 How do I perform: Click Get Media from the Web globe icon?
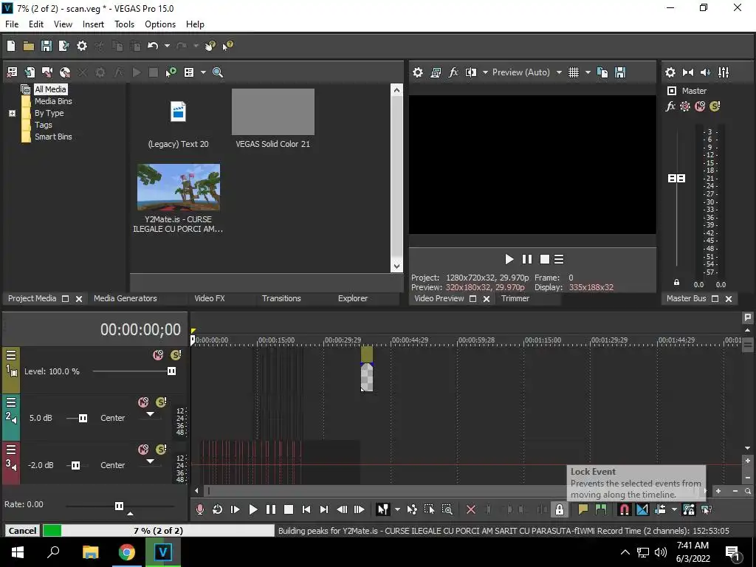[x=65, y=72]
